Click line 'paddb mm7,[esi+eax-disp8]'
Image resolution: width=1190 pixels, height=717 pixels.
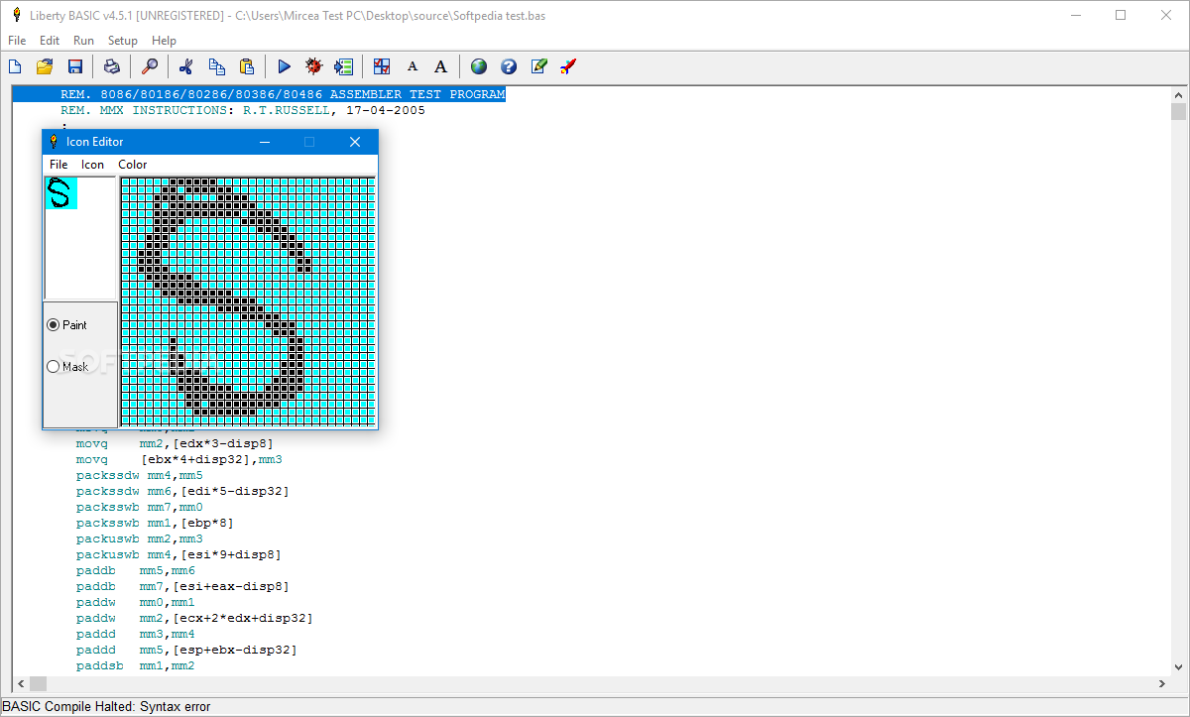click(182, 586)
